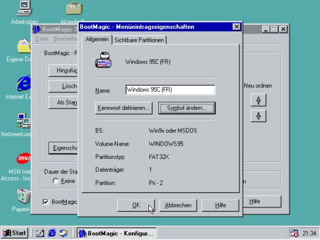Open the Papierkorb recycle bin

pos(24,196)
